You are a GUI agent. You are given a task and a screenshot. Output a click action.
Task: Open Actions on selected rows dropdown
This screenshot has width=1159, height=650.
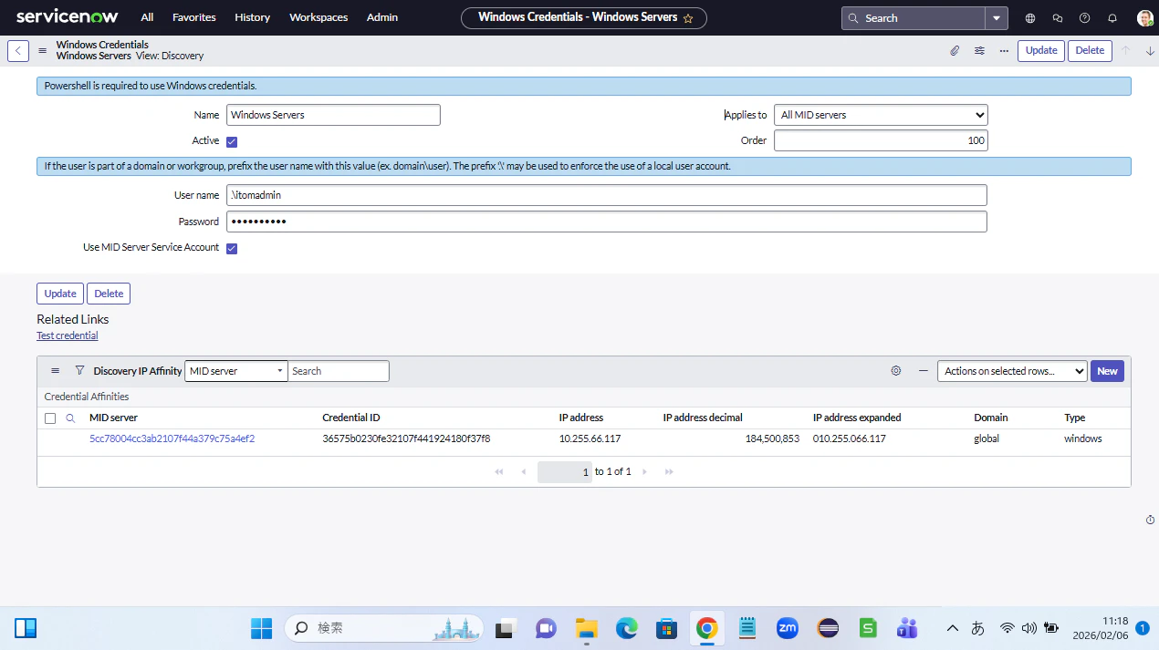[x=1012, y=371]
